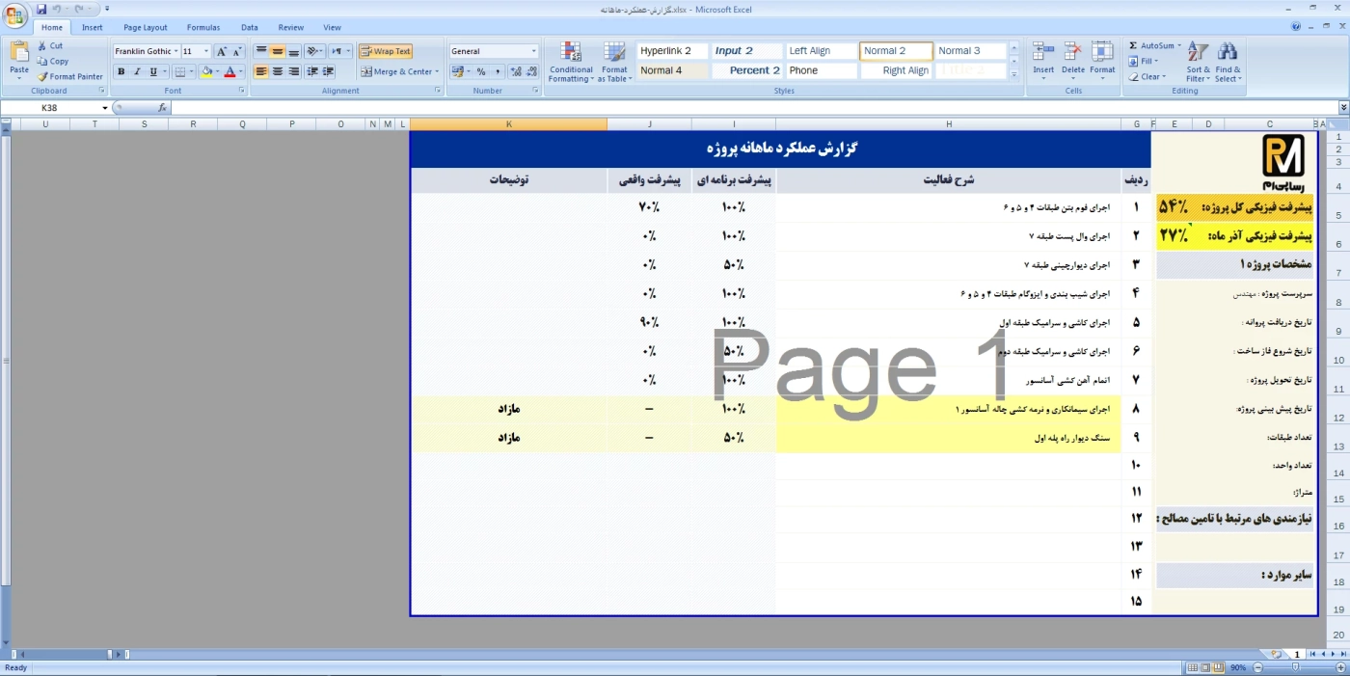Click the Fill Color paint bucket
The image size is (1350, 676).
pyautogui.click(x=206, y=71)
